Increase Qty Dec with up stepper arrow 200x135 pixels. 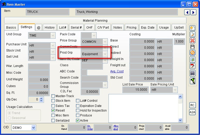pos(41,98)
